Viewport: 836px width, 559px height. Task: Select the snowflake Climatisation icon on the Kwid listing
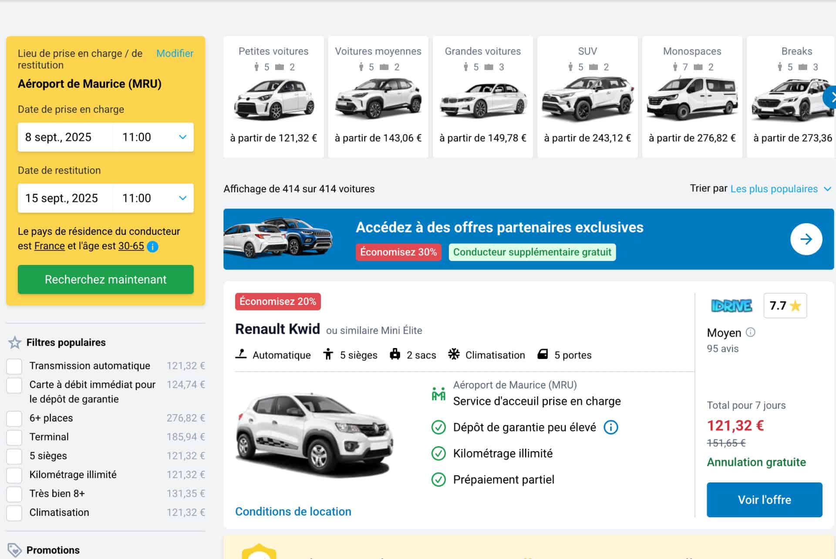pyautogui.click(x=454, y=355)
